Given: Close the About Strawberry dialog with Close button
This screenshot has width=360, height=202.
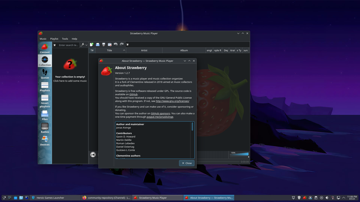Looking at the screenshot, I should coord(187,163).
